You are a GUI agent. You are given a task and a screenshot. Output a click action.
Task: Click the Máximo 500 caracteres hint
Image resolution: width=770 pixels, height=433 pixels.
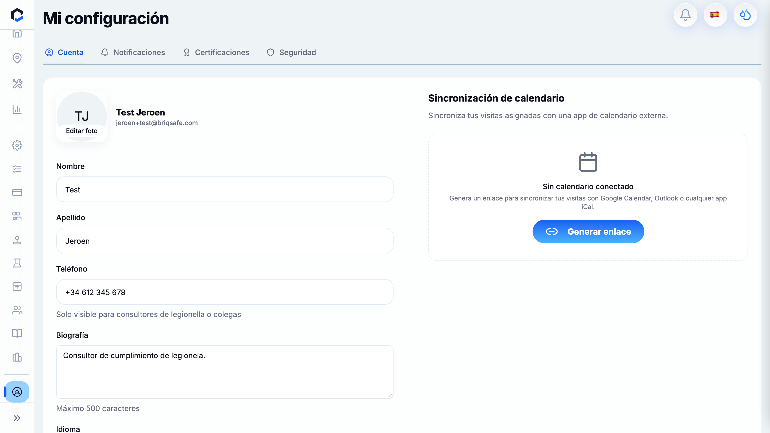[x=98, y=408]
